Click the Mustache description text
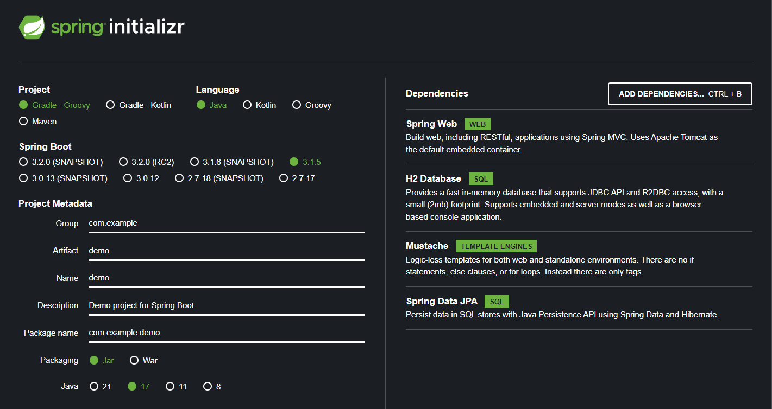The image size is (772, 409). coord(550,266)
